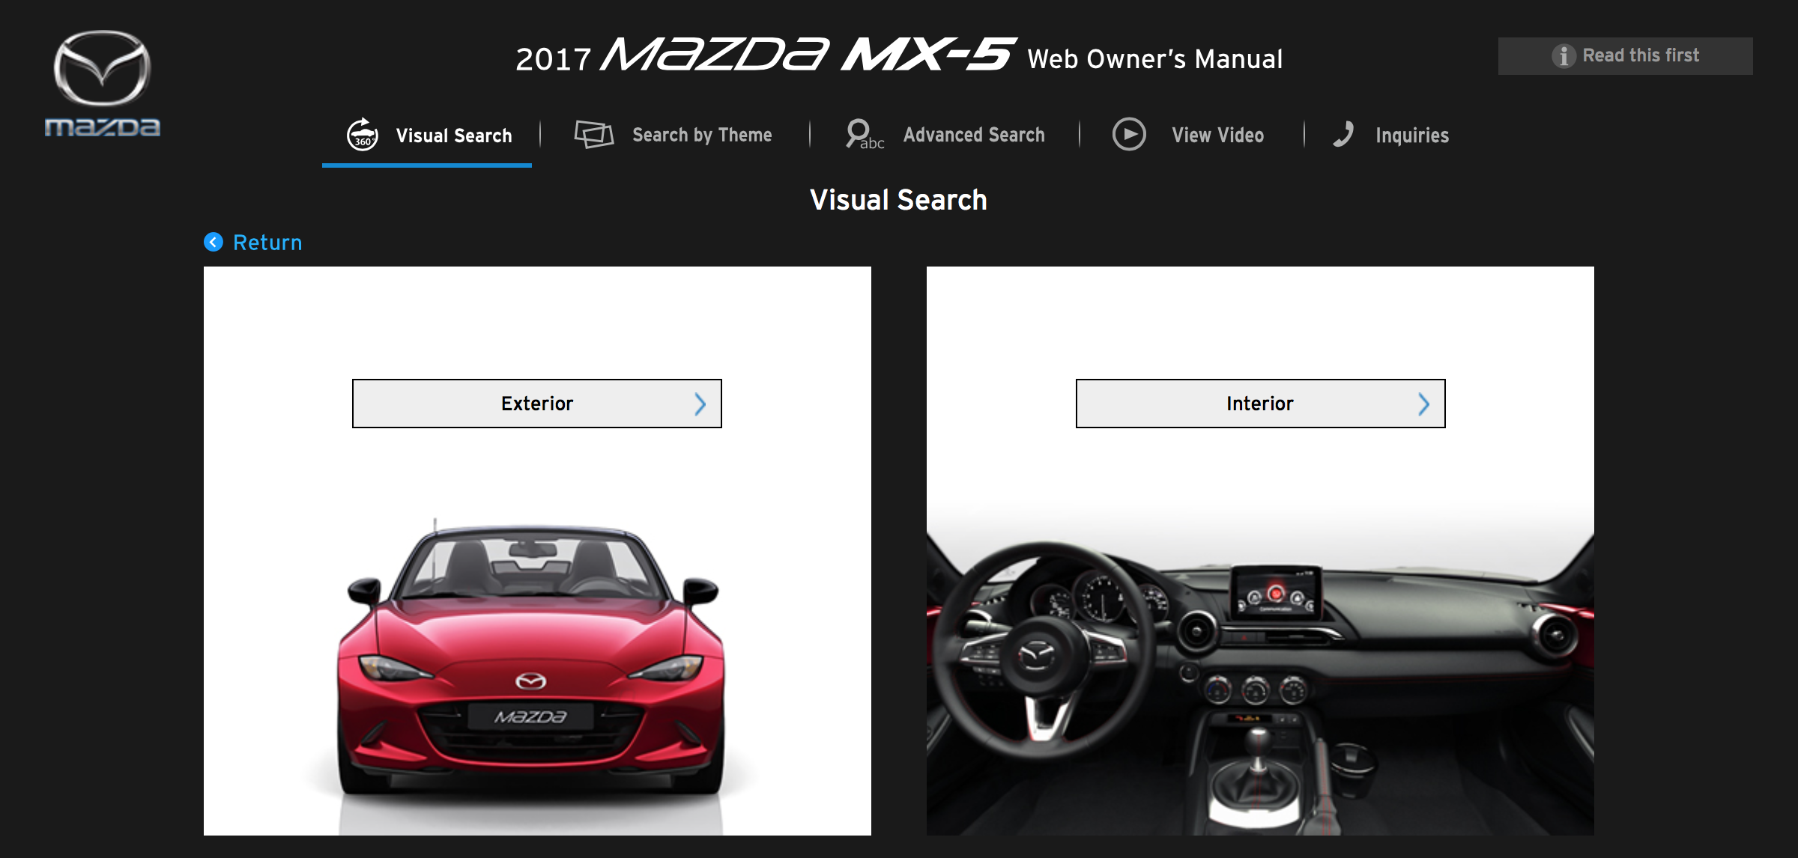Click the Search by Theme cards icon

[x=593, y=135]
